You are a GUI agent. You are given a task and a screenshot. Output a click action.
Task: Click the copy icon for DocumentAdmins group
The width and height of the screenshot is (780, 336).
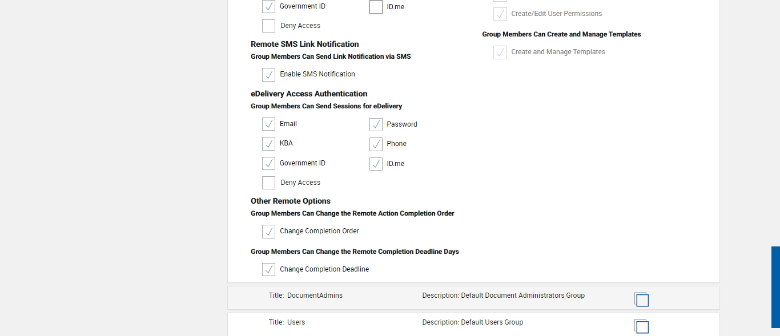641,299
